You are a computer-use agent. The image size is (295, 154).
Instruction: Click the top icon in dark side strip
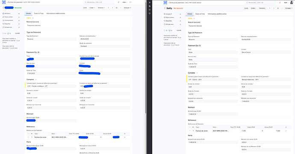point(150,3)
